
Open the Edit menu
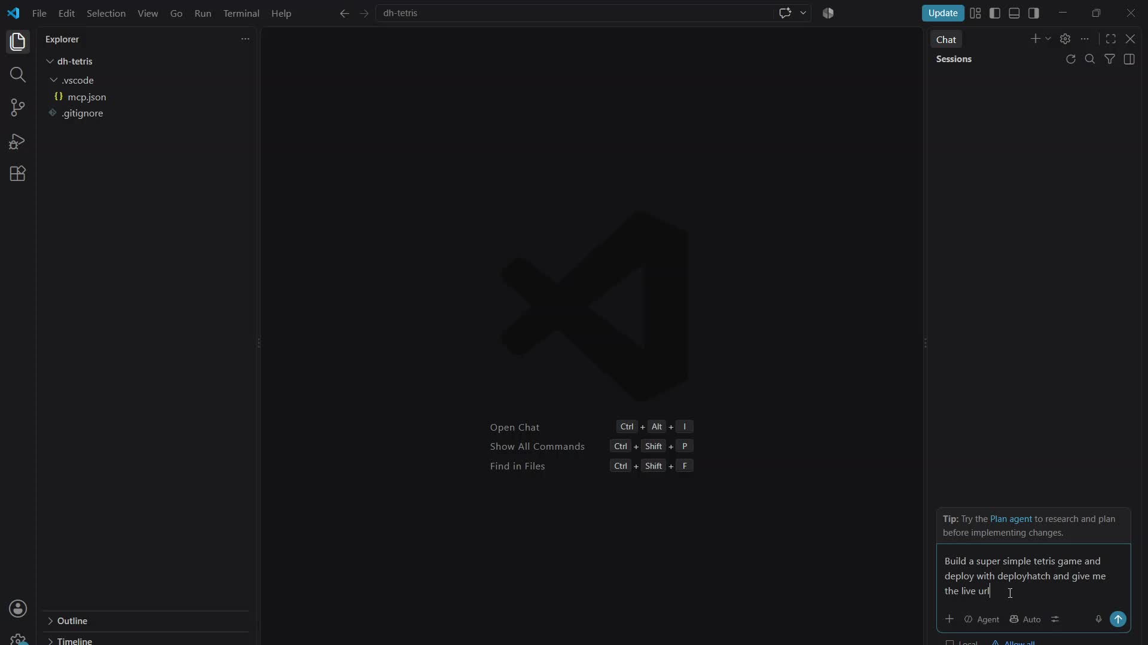(66, 13)
